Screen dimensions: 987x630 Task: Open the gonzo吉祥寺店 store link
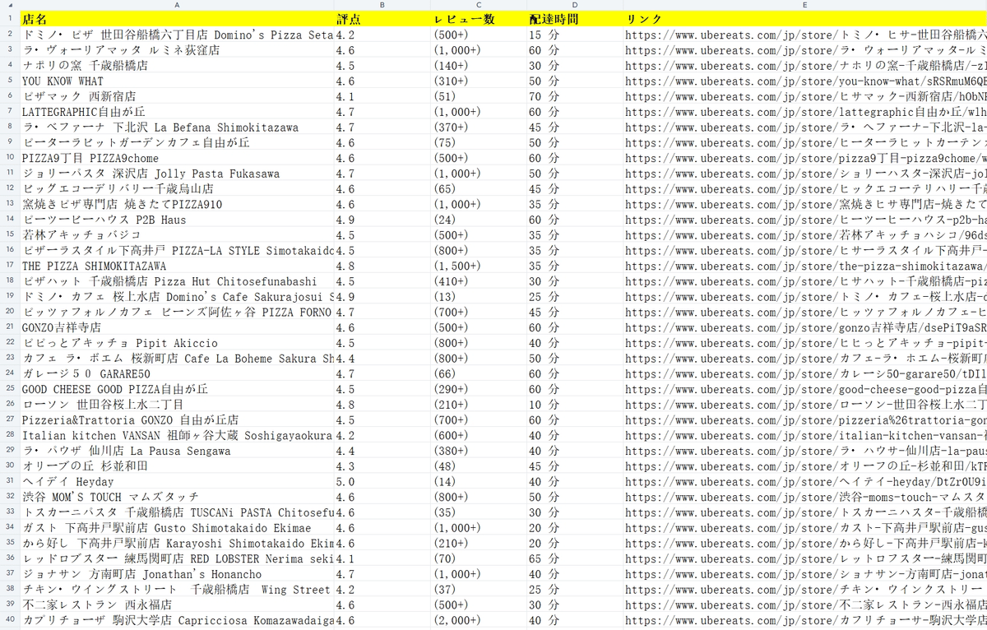805,327
